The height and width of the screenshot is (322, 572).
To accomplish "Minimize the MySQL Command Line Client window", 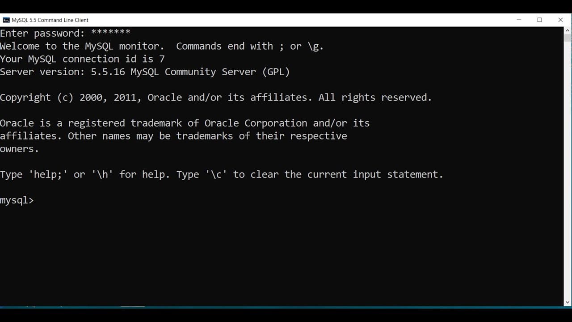I will (519, 20).
